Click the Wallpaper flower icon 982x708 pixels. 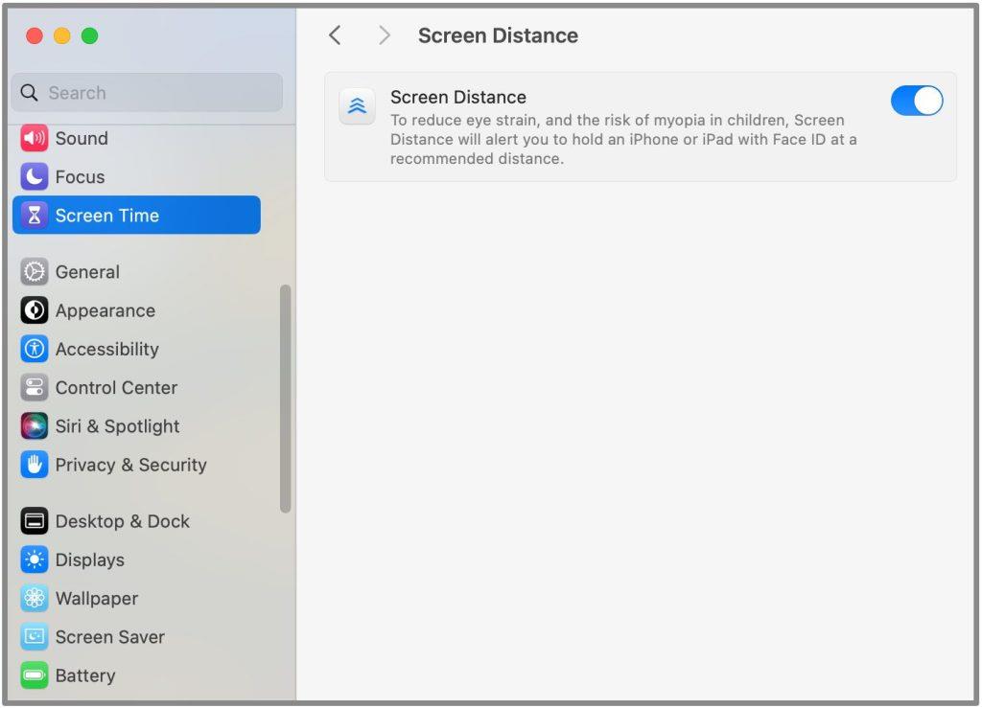click(34, 599)
